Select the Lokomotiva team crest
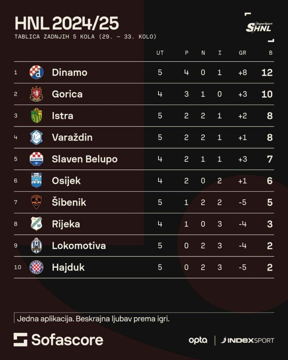288x360 pixels. 36,245
